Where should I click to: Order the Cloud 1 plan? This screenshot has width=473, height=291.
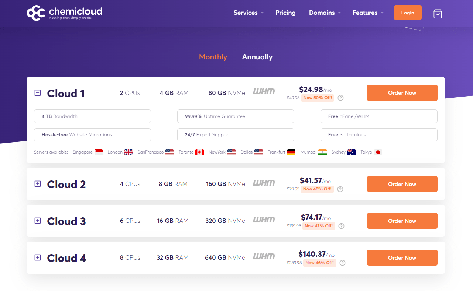coord(402,93)
